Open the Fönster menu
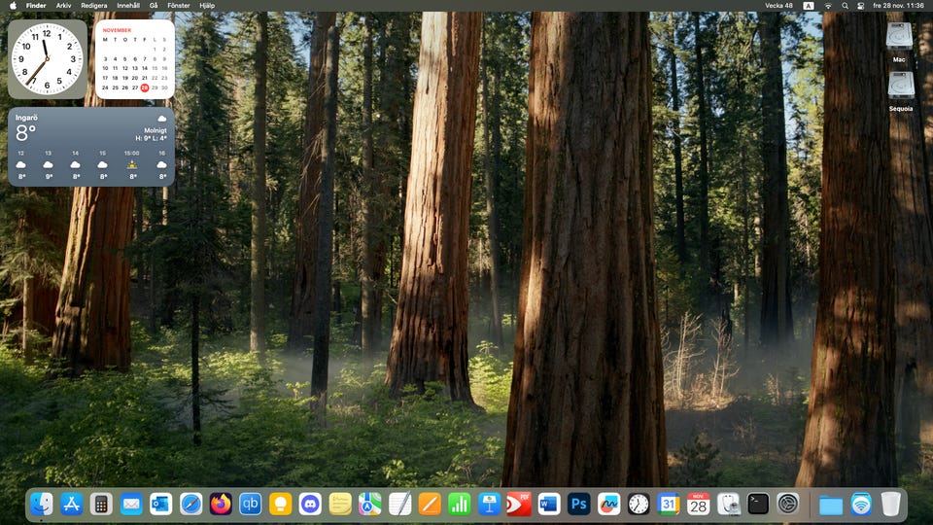This screenshot has height=525, width=933. click(179, 6)
